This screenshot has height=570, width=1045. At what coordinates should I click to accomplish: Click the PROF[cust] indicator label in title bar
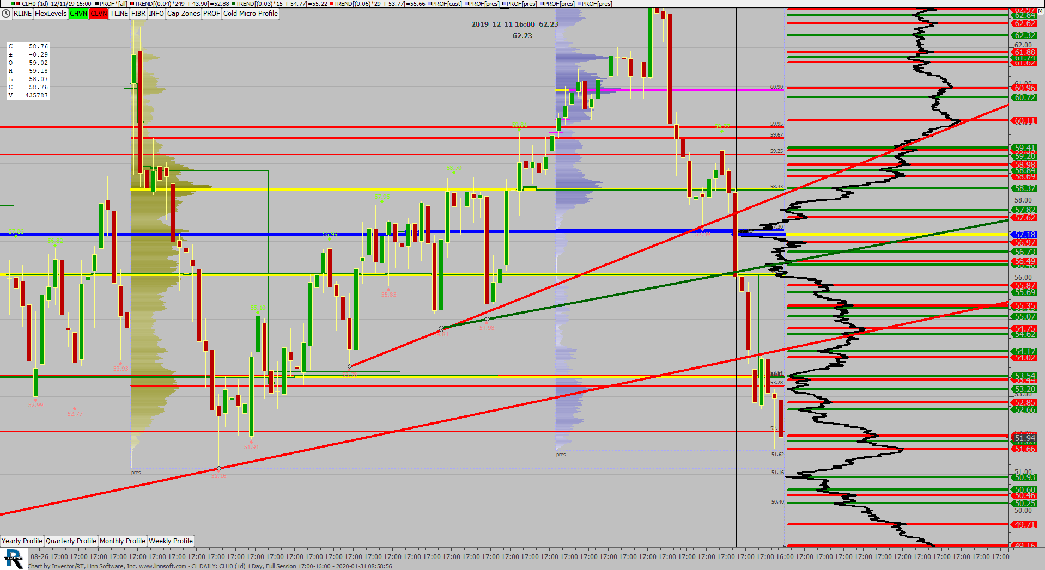click(447, 4)
